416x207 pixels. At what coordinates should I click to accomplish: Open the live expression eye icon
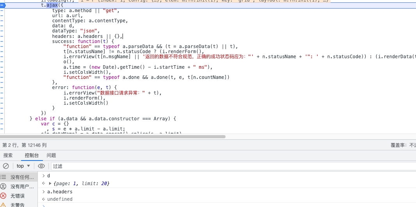pyautogui.click(x=41, y=166)
